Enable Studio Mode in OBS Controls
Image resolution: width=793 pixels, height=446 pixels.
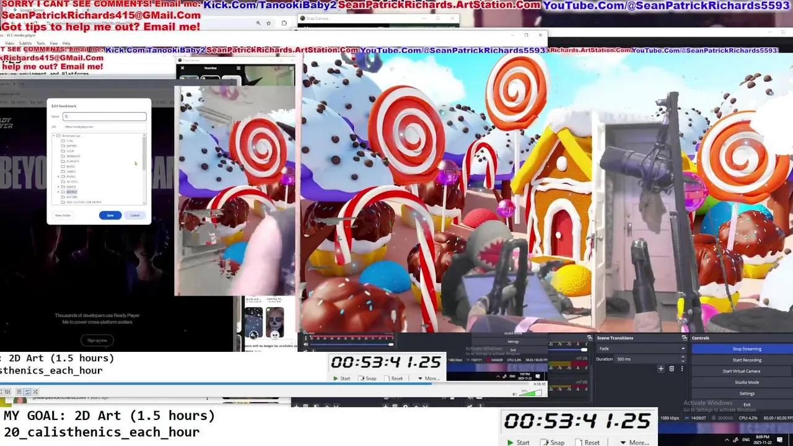pos(747,382)
